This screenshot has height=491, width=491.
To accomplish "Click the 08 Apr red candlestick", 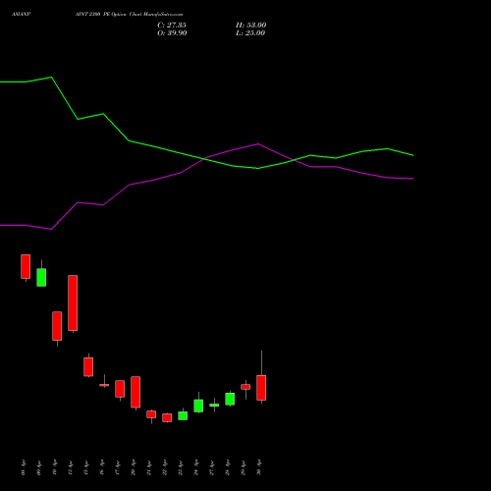I will pyautogui.click(x=26, y=266).
